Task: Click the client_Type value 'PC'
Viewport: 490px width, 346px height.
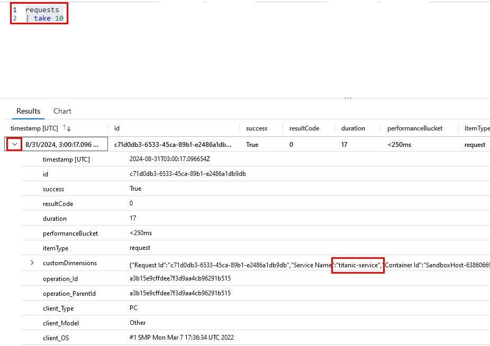Action: point(134,308)
